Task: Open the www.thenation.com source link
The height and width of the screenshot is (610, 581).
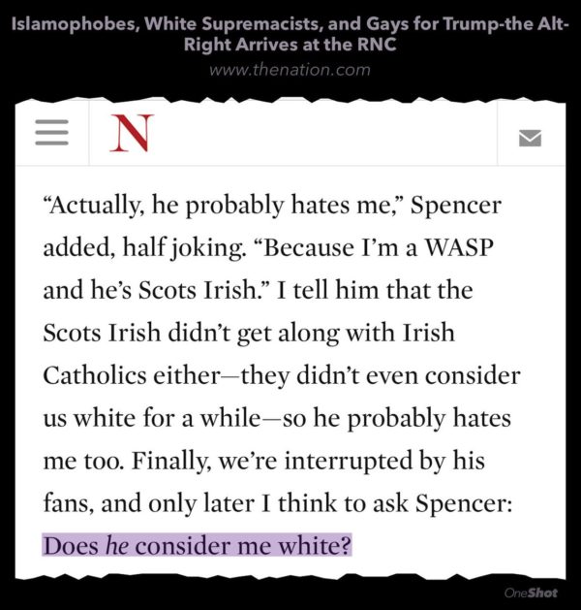Action: pyautogui.click(x=290, y=70)
